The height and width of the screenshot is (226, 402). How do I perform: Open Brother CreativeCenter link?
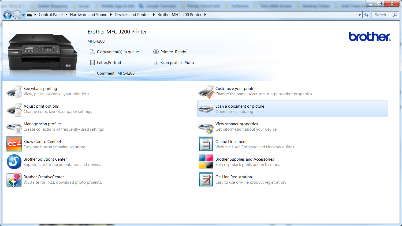click(x=44, y=177)
